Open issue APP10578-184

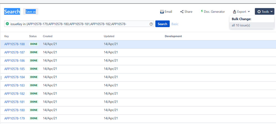click(x=14, y=77)
